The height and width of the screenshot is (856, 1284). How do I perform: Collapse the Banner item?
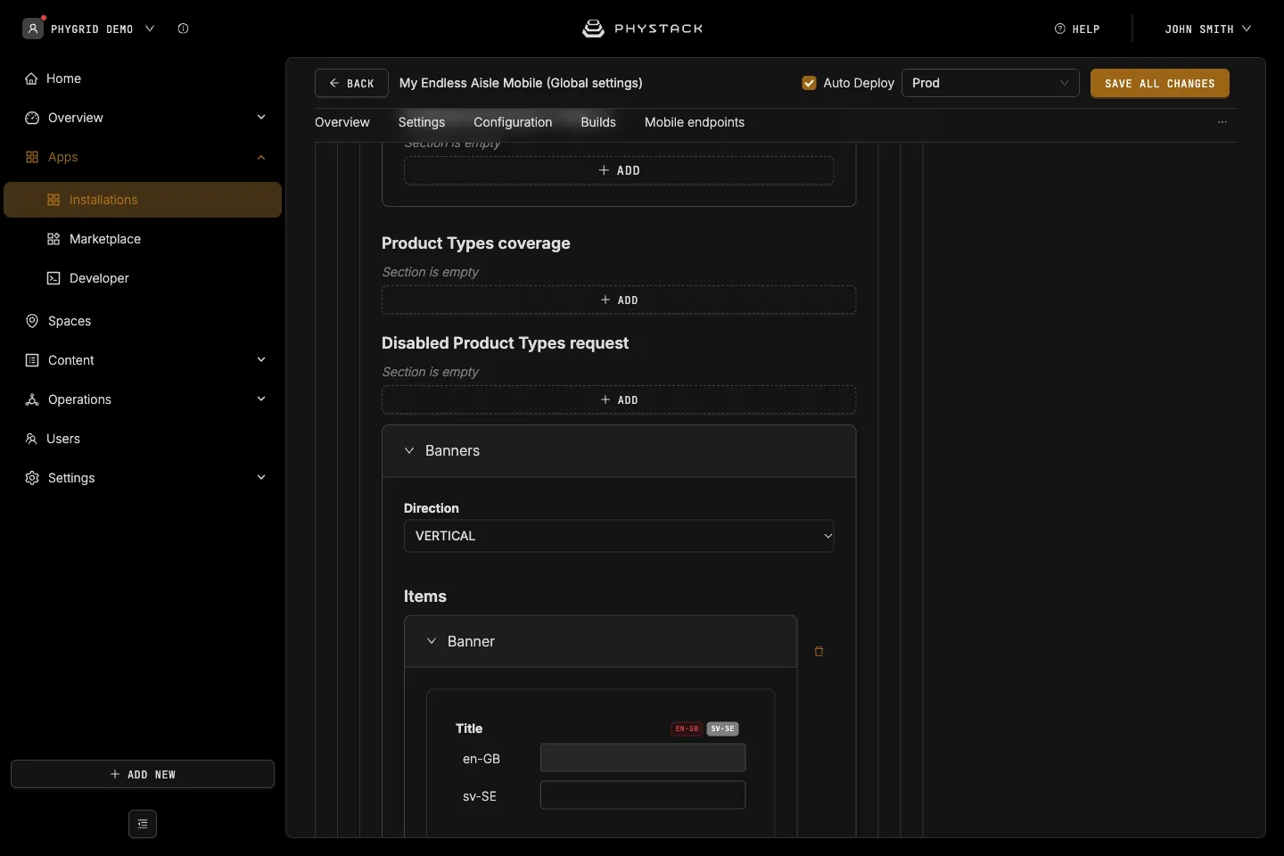tap(432, 642)
